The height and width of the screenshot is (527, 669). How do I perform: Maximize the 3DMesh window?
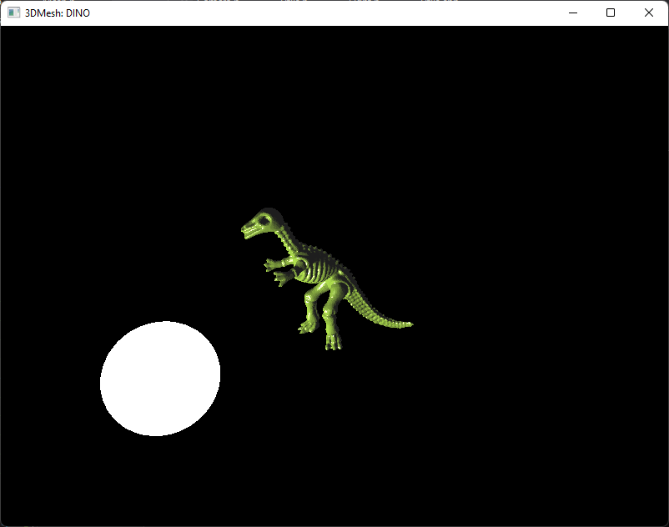pos(611,13)
